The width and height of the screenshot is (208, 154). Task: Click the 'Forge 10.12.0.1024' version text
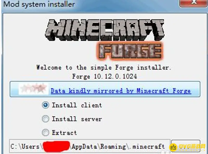pyautogui.click(x=105, y=76)
